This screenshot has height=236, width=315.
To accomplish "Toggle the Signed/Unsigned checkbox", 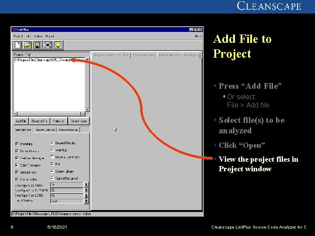I will tap(52, 178).
